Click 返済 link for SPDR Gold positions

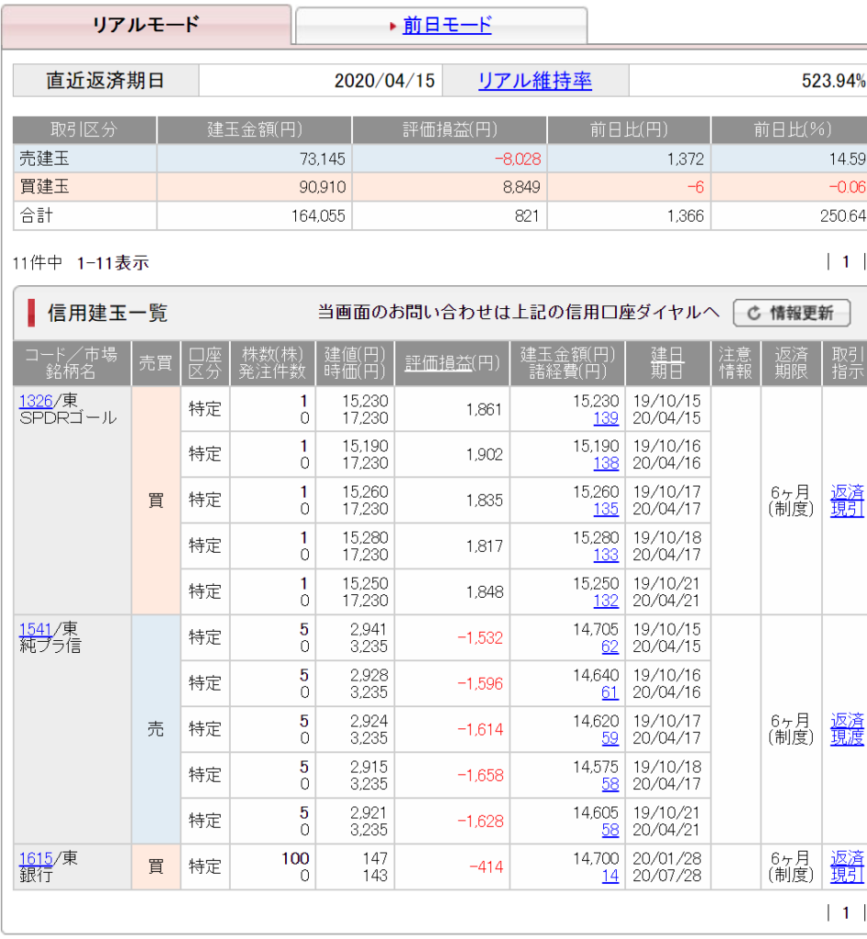pyautogui.click(x=847, y=492)
